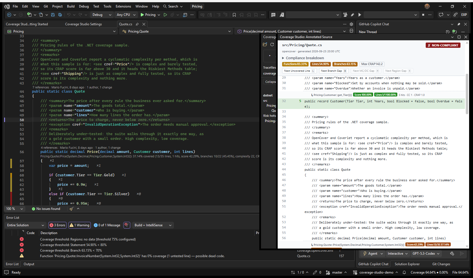Toggle the 0 of 1 Message filter
Viewport: 473px width, 278px height.
coord(107,225)
